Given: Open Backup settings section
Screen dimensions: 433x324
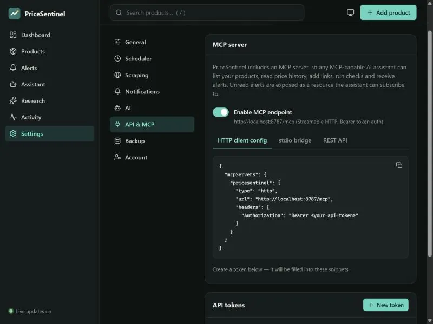Looking at the screenshot, I should click(x=152, y=141).
